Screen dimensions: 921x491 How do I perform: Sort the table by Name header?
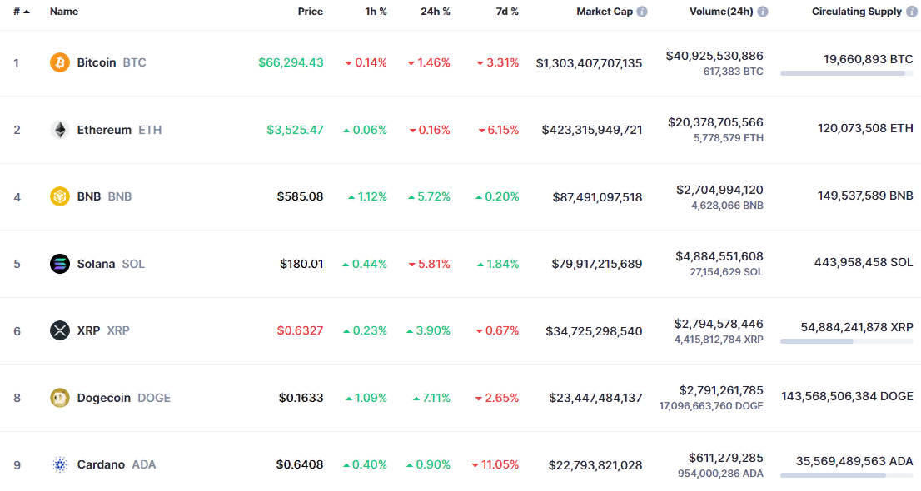click(64, 12)
